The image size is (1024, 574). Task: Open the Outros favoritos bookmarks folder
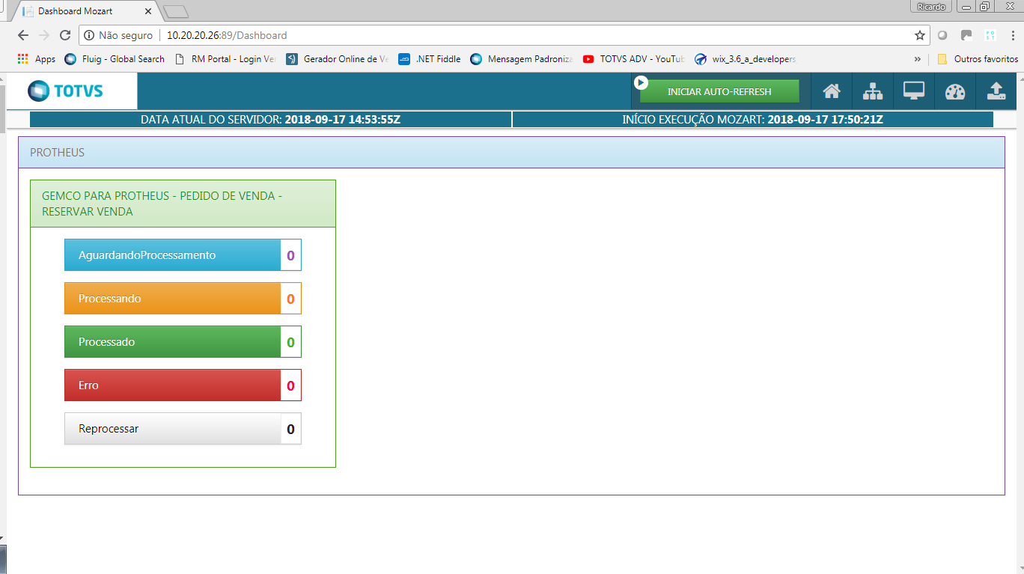click(x=978, y=58)
